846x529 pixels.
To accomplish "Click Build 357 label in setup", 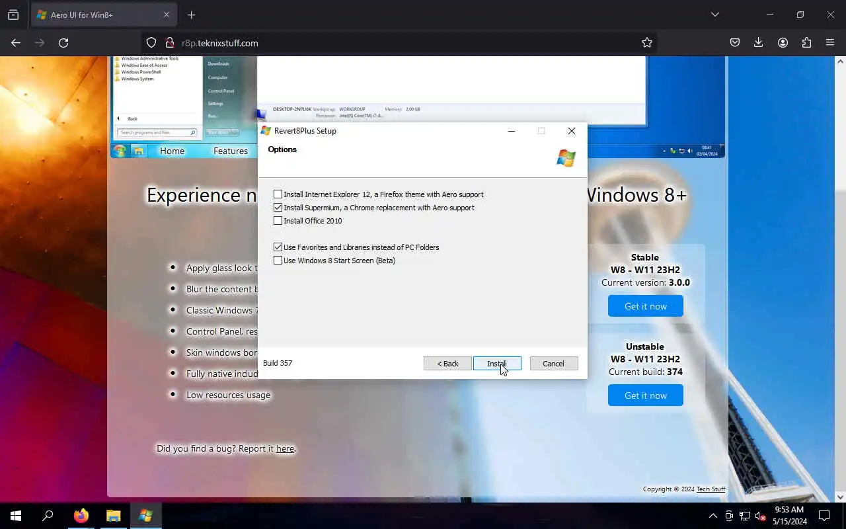I will pos(278,363).
